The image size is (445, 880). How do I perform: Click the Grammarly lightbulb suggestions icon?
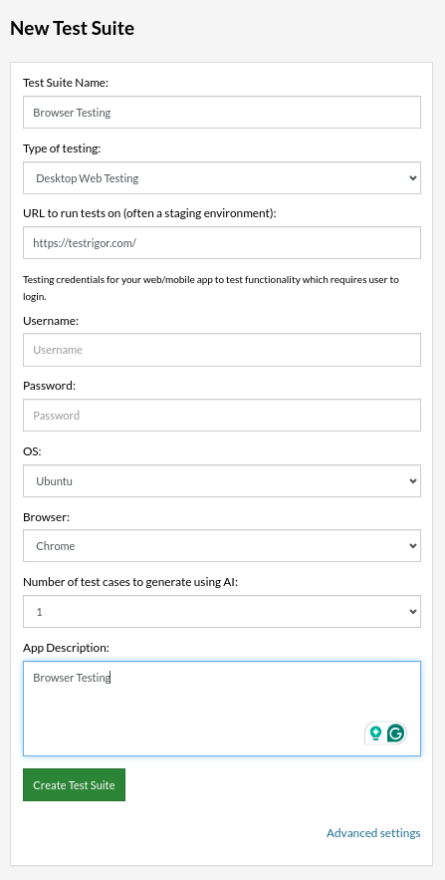click(x=375, y=733)
